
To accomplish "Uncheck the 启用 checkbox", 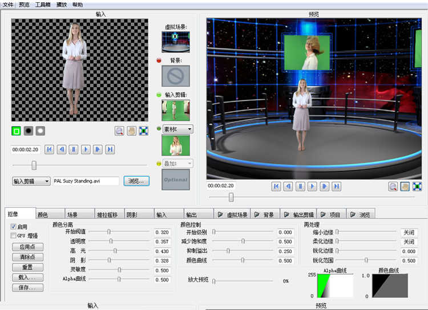I will coord(14,226).
